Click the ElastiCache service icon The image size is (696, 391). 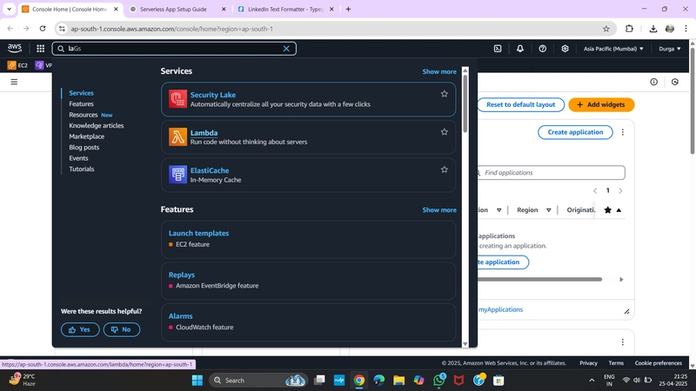[177, 175]
